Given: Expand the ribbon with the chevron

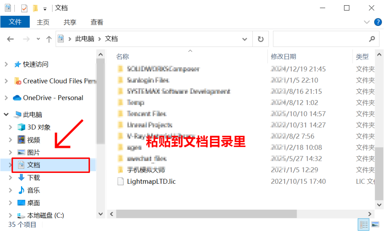Looking at the screenshot, I should point(367,22).
